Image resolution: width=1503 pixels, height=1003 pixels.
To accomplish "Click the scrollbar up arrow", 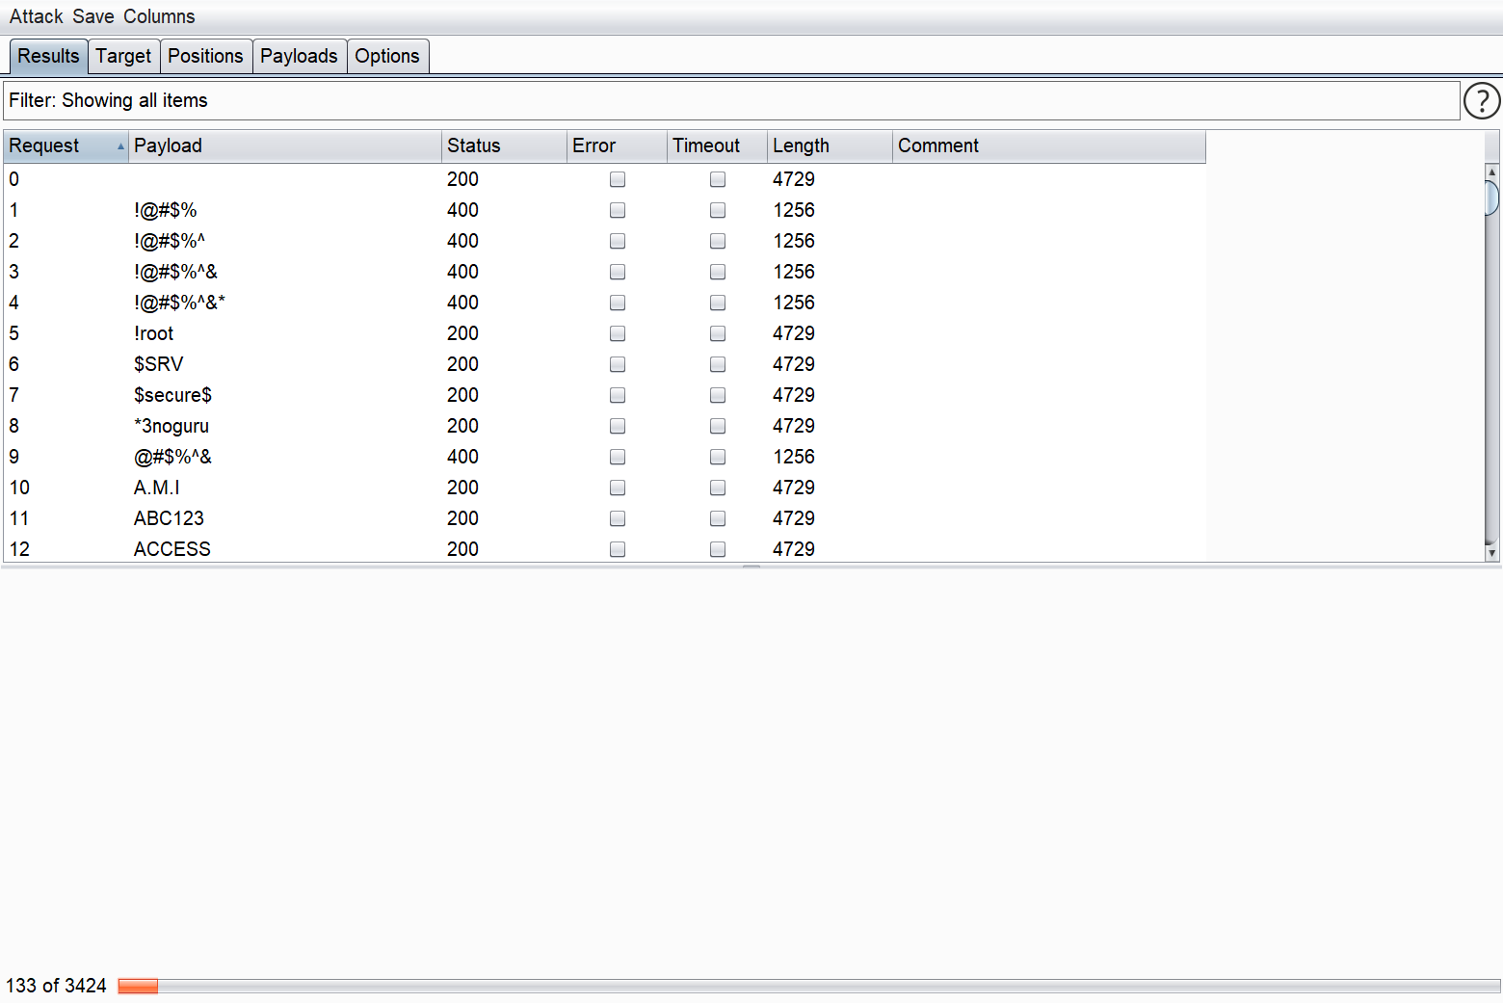I will (x=1491, y=172).
